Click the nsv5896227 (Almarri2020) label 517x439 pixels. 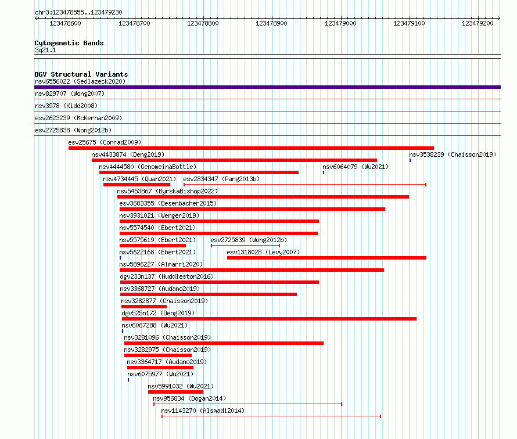point(161,264)
